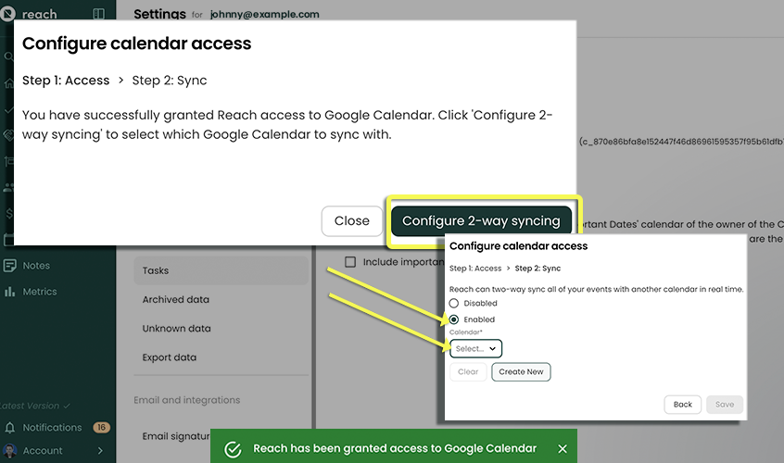This screenshot has height=463, width=784.
Task: Click the Notifications bell icon
Action: coord(9,428)
